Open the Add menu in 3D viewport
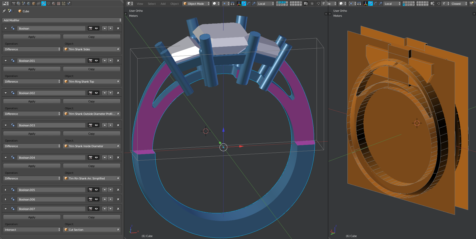Screen dimensions: 476x239 click(163, 4)
